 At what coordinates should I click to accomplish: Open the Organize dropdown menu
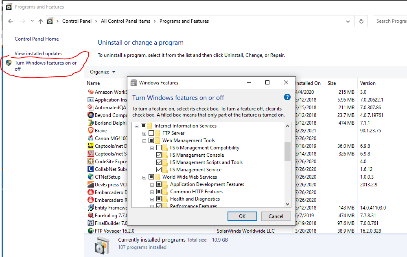pyautogui.click(x=102, y=72)
